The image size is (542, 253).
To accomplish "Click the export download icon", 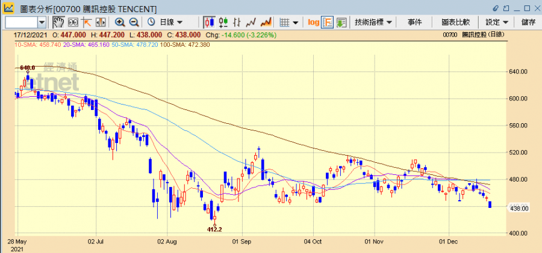I will (341, 22).
